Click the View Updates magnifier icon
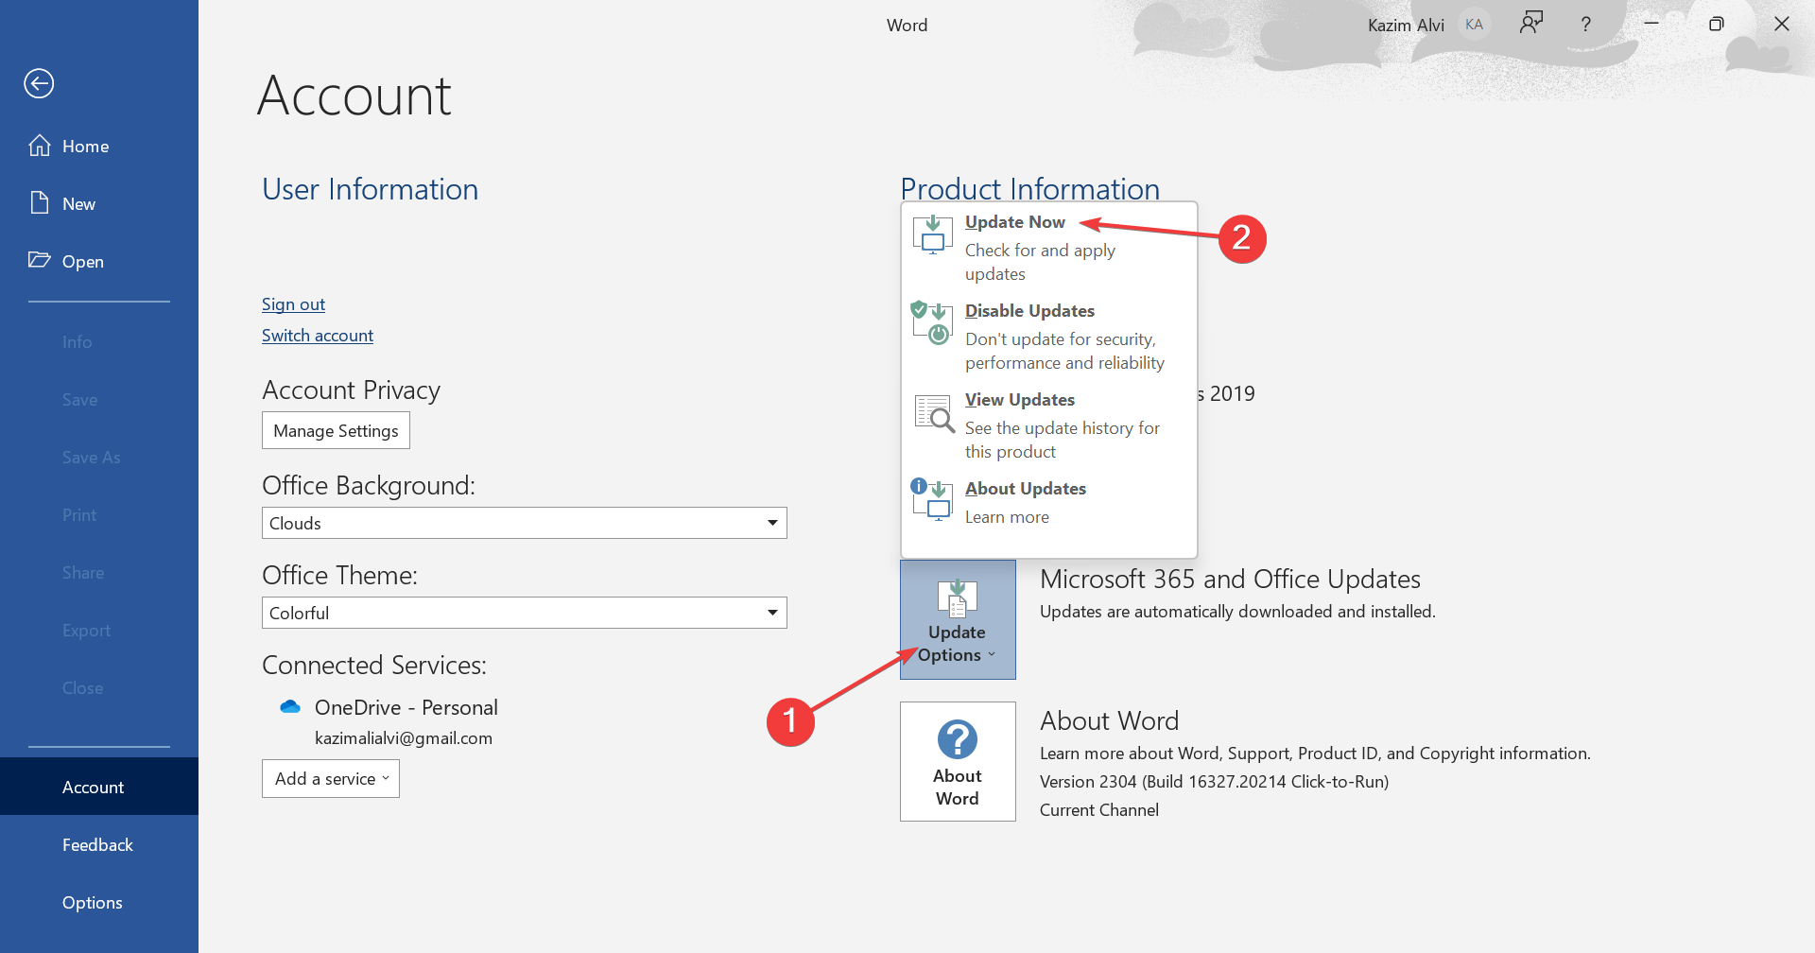The height and width of the screenshot is (953, 1815). click(x=934, y=413)
